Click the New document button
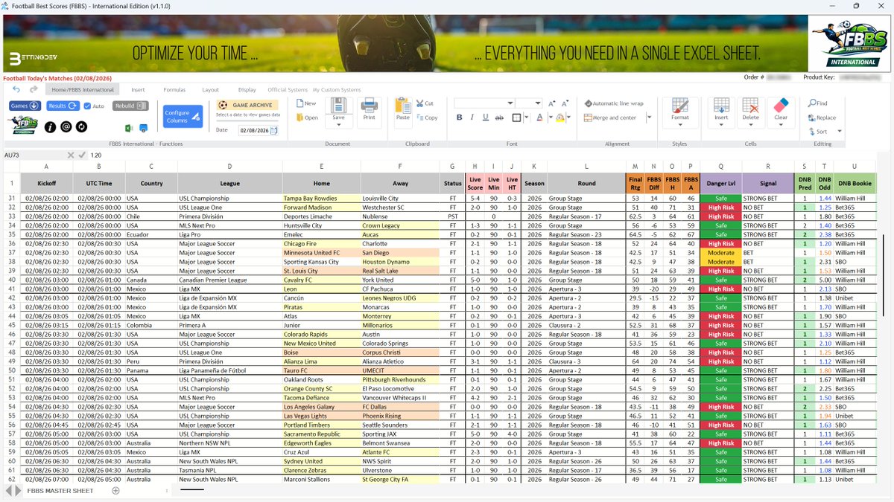 [x=307, y=103]
